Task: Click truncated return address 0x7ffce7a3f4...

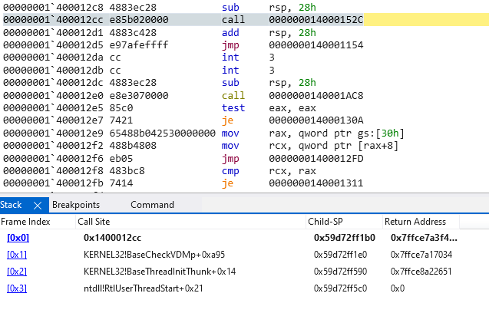Action: tap(424, 238)
